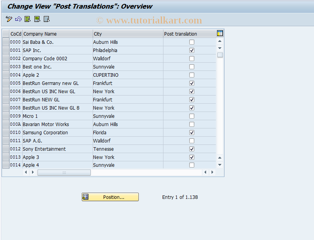
Task: Click the Position... button
Action: pos(110,197)
